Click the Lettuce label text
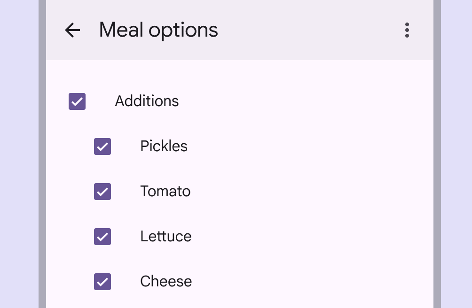 [x=165, y=237]
